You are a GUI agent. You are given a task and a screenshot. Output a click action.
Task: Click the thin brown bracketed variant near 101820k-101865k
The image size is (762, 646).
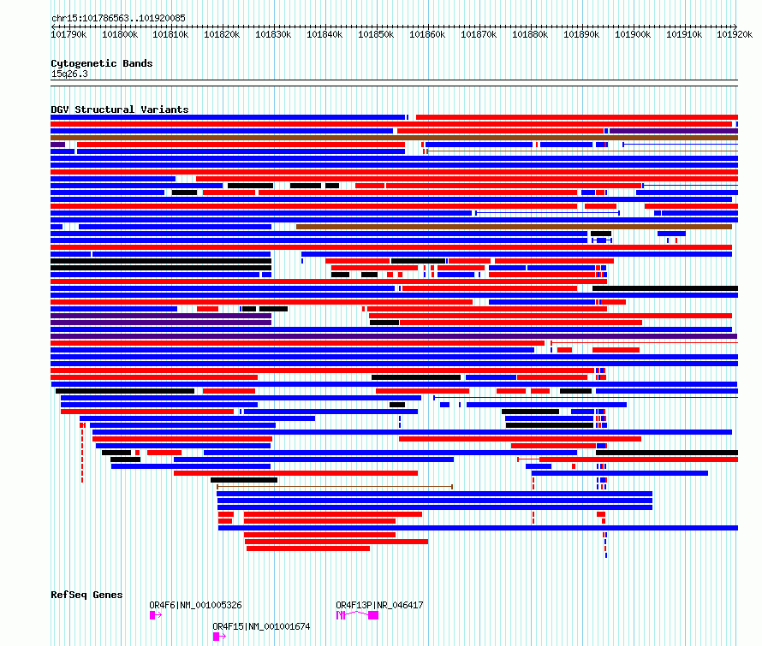click(x=335, y=487)
